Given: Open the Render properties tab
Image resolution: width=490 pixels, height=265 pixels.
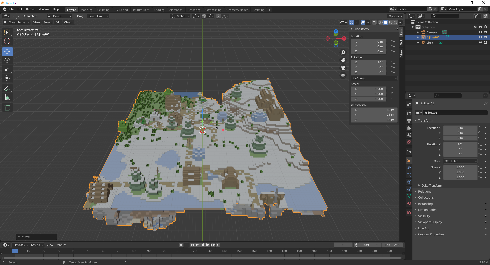Looking at the screenshot, I should click(409, 113).
